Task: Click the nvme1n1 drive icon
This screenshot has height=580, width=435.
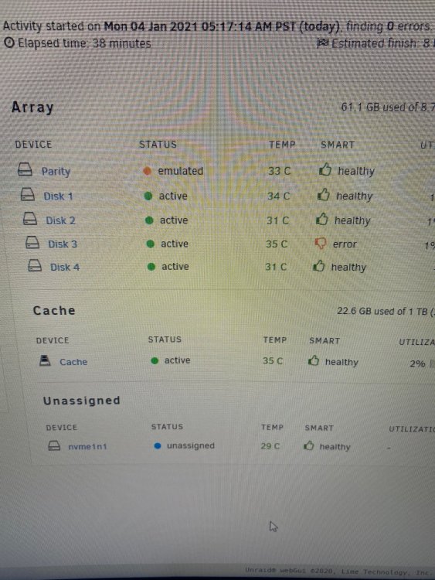Action: pyautogui.click(x=54, y=445)
